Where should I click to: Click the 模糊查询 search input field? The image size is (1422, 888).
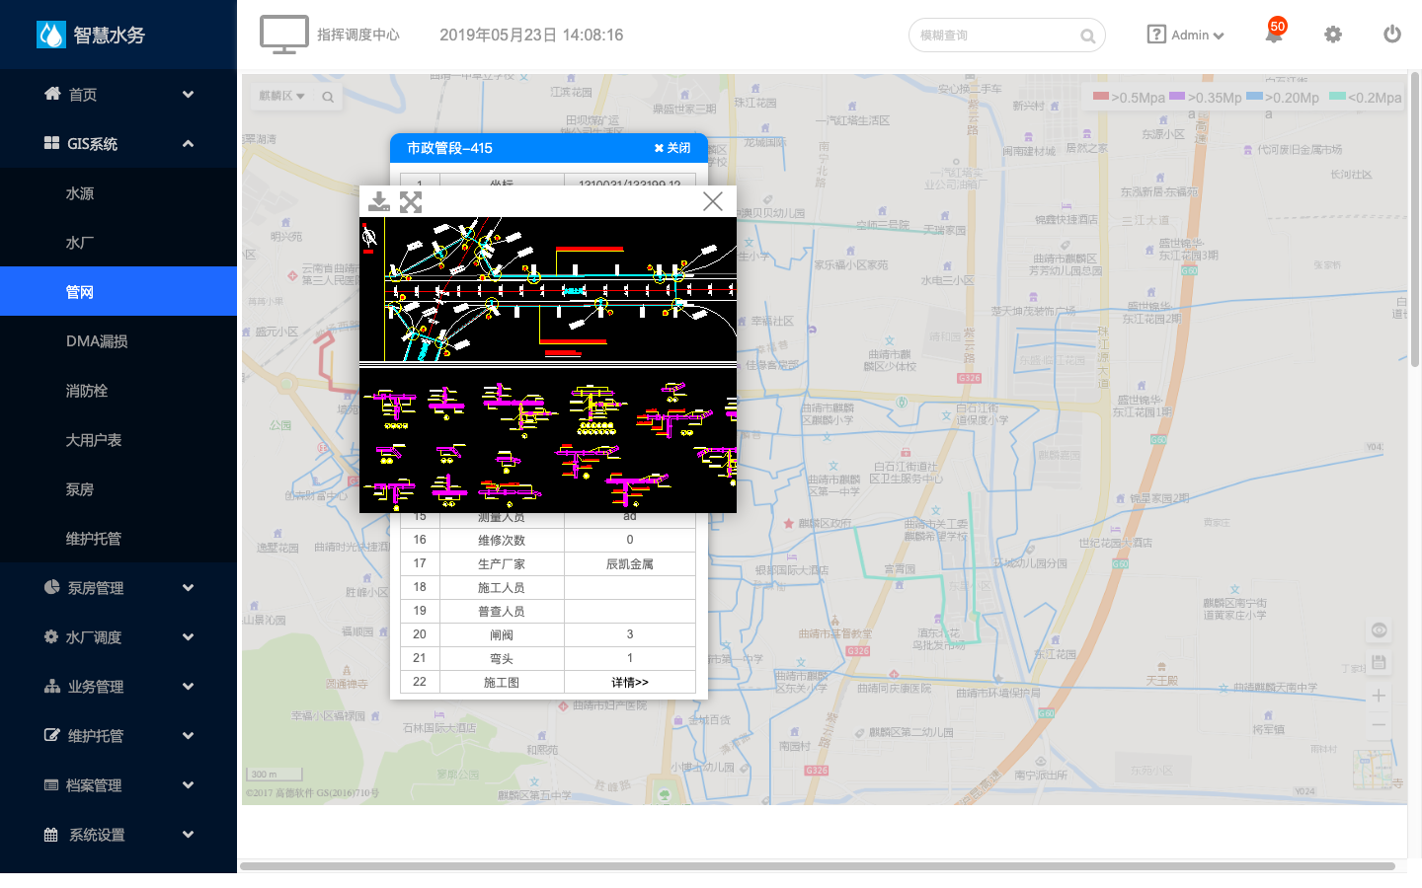click(997, 36)
